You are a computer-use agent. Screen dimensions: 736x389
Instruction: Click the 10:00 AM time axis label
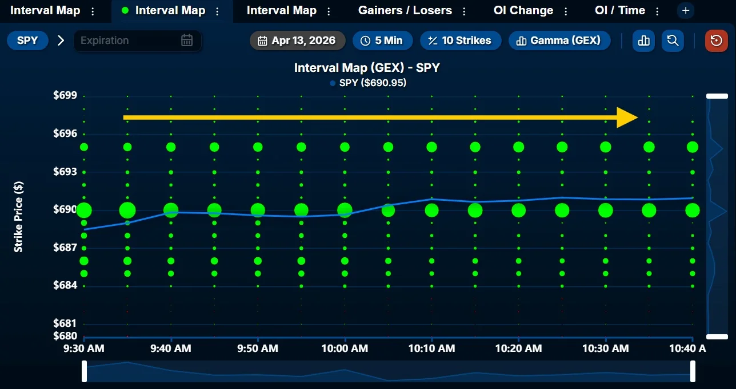(345, 349)
